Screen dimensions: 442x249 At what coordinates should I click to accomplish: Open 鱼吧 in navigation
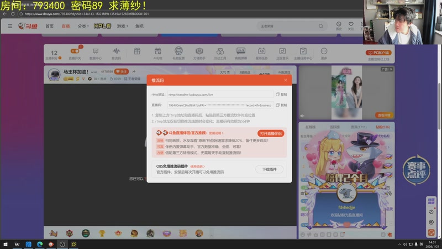[139, 26]
